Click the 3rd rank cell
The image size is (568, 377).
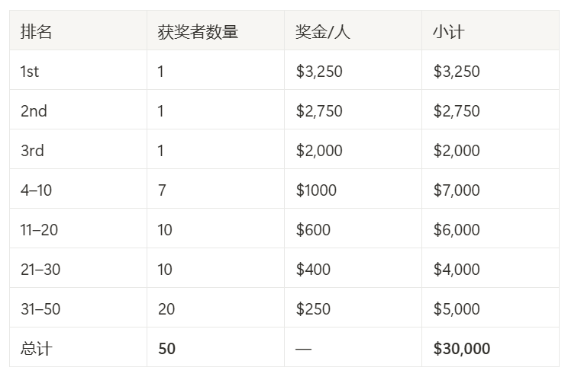pyautogui.click(x=32, y=151)
